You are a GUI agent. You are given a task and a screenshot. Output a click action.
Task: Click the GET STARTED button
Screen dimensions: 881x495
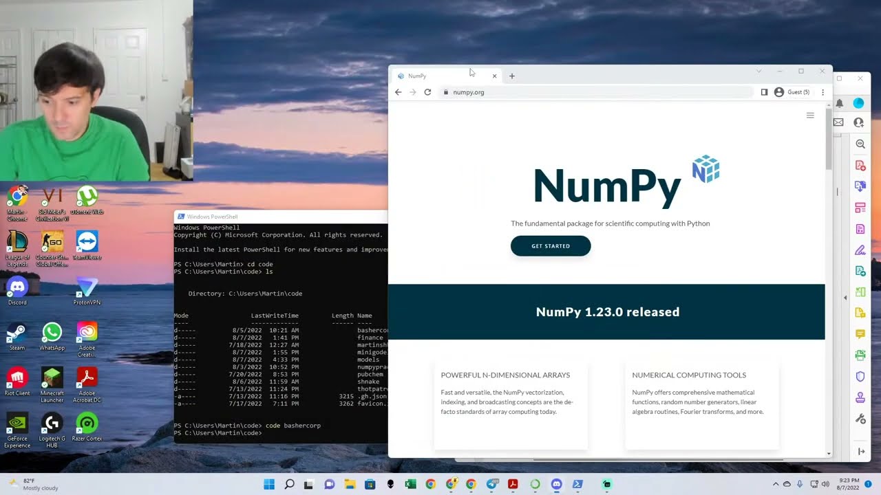(551, 246)
